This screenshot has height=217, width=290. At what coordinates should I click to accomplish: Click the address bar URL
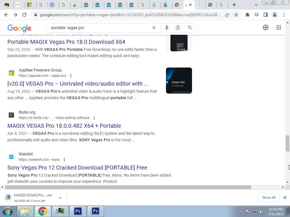click(x=130, y=15)
